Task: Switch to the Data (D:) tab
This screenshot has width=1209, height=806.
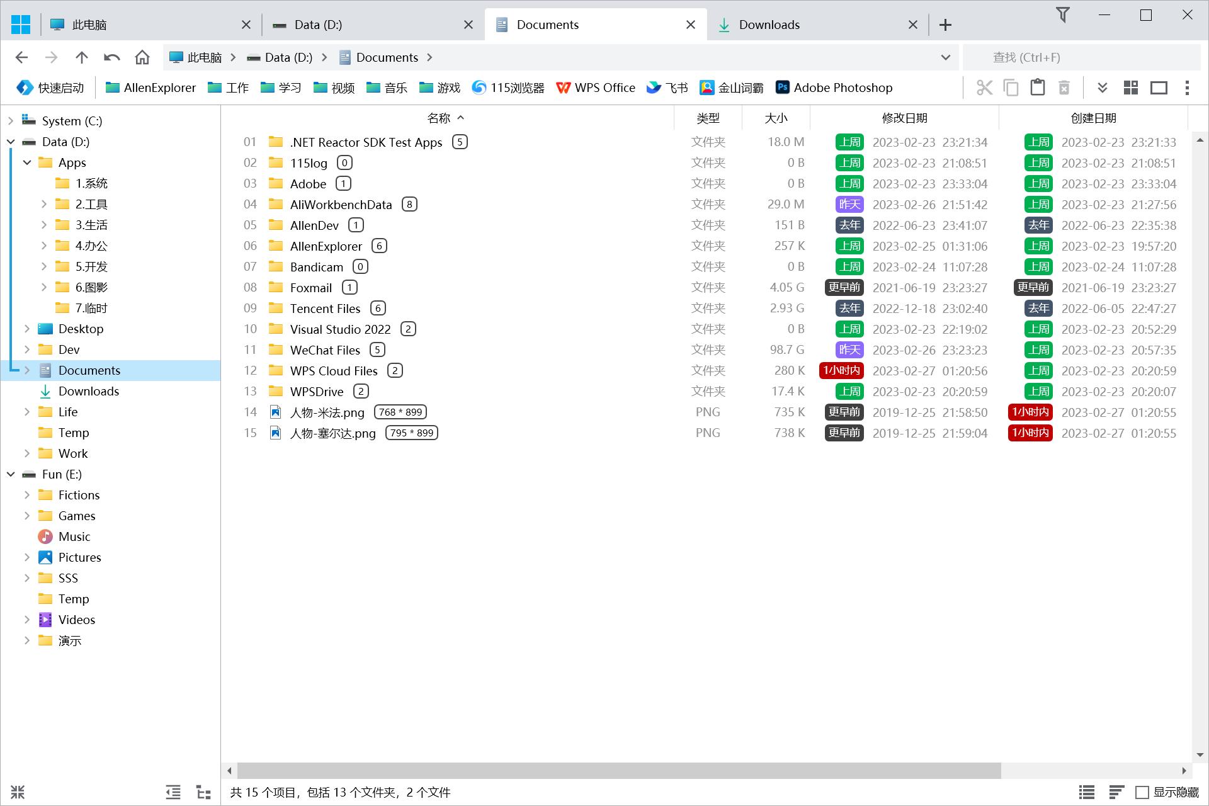Action: (318, 25)
